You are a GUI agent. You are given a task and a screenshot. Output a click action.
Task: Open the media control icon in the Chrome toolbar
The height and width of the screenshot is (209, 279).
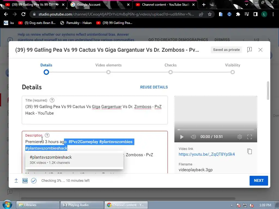(247, 14)
